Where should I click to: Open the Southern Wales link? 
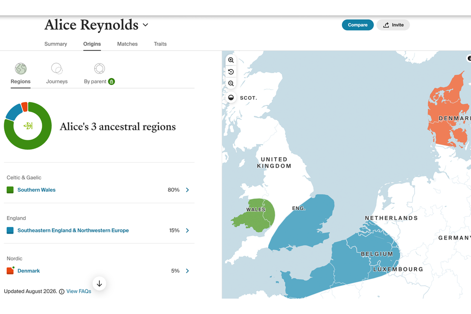click(x=36, y=190)
